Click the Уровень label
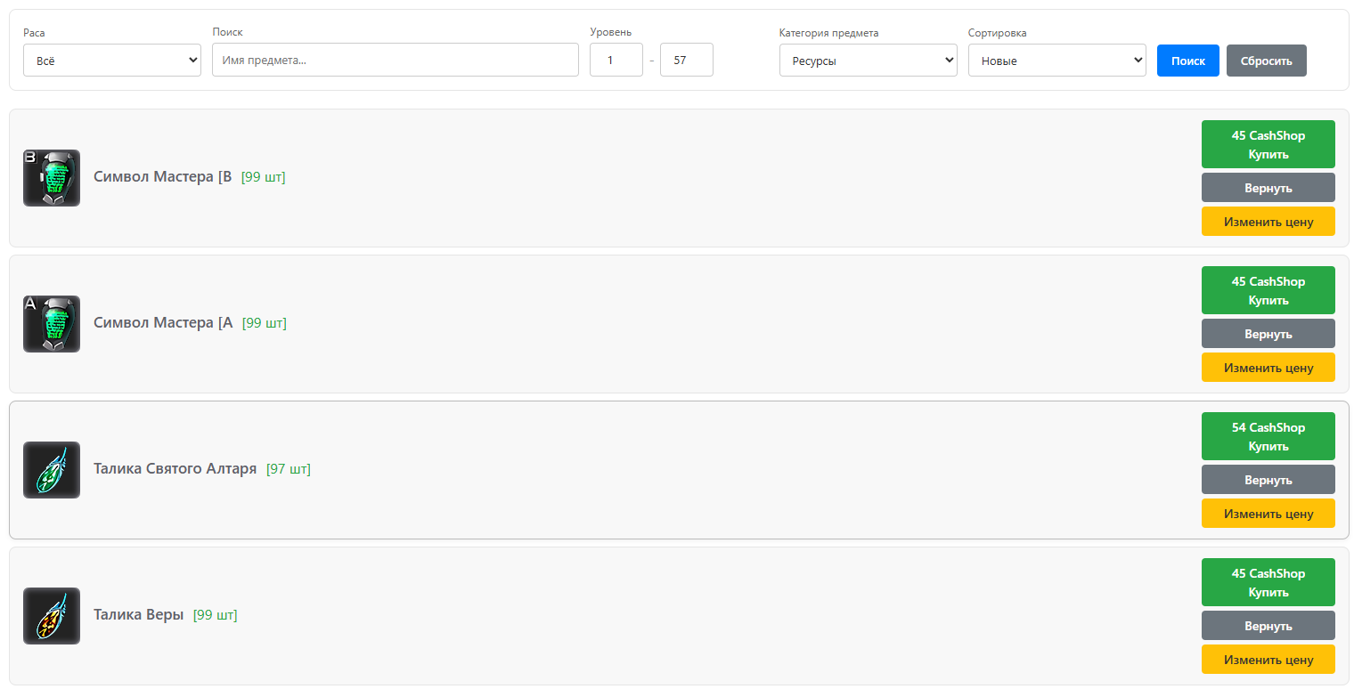1354x689 pixels. [x=611, y=32]
